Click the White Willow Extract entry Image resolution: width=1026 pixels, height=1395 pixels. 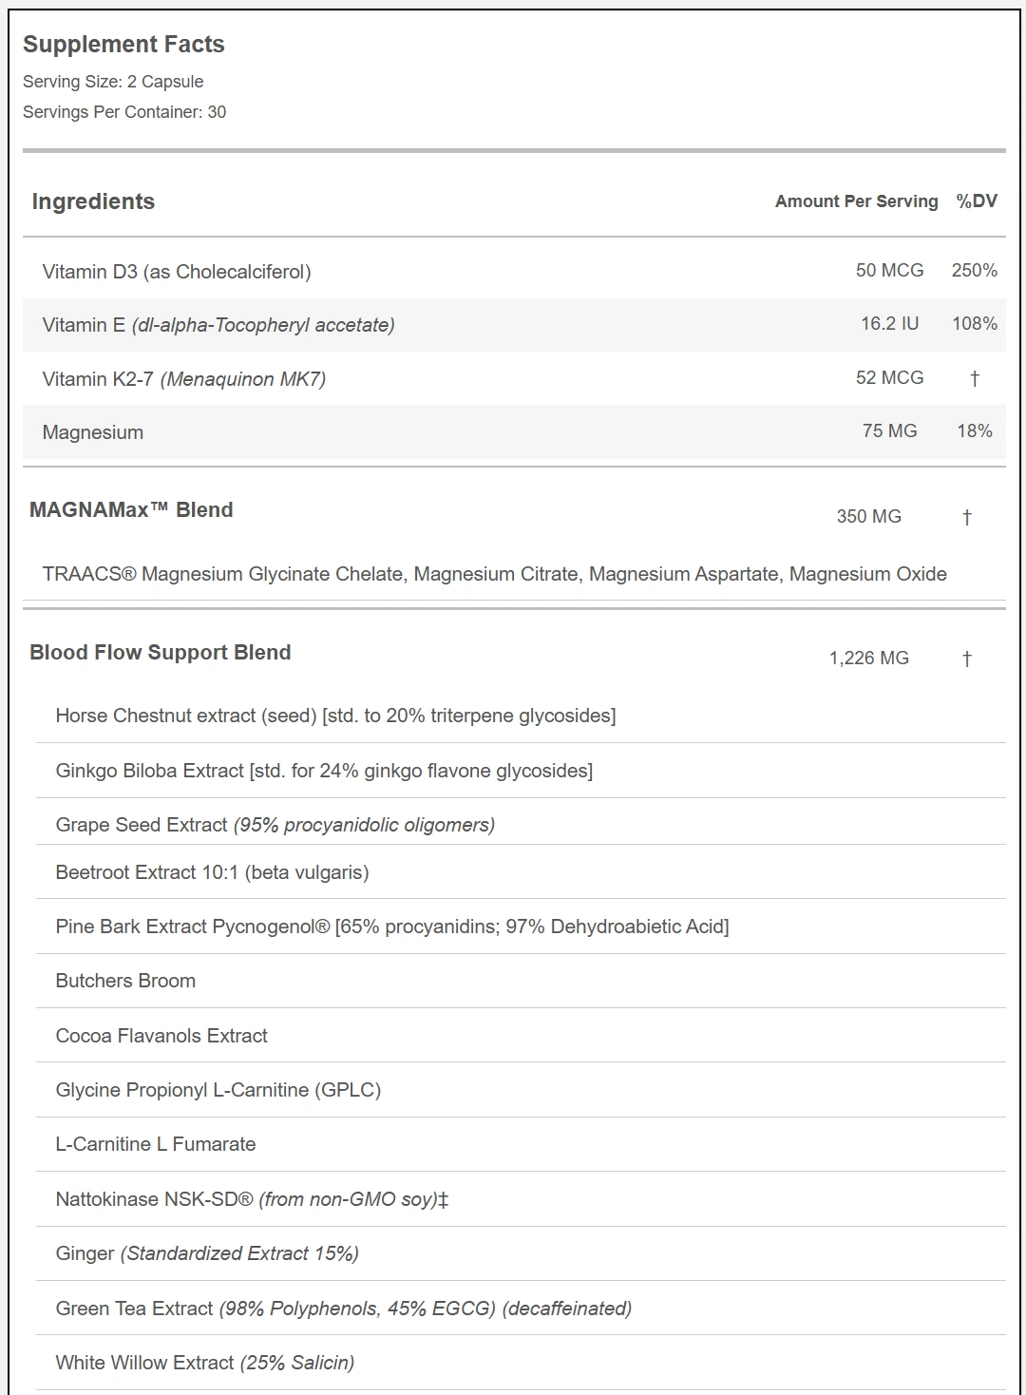coord(204,1363)
